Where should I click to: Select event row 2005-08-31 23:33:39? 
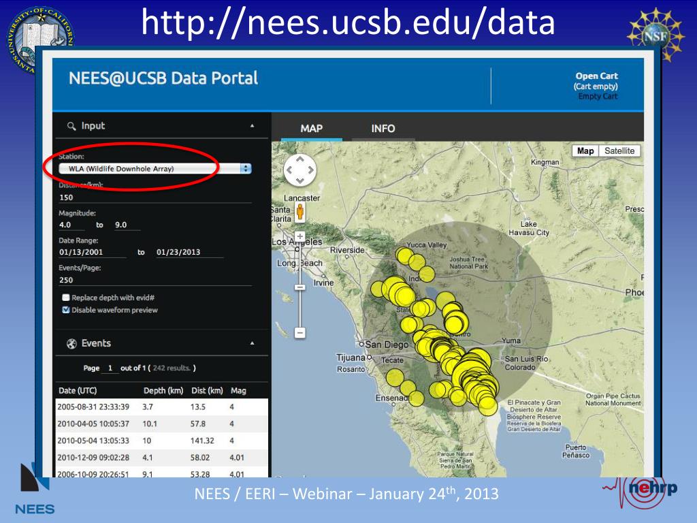point(162,407)
